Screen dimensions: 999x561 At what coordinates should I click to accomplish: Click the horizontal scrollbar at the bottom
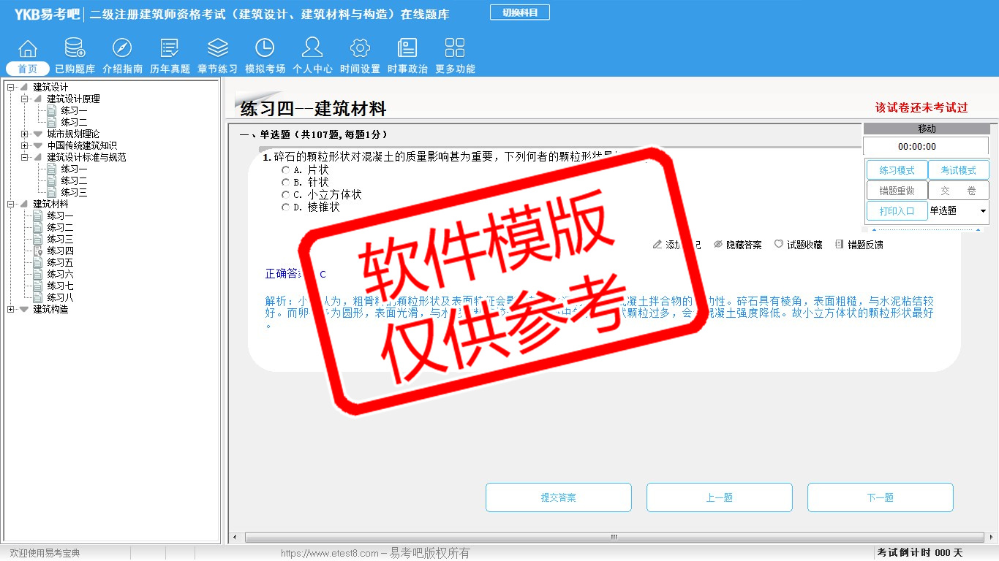(613, 538)
